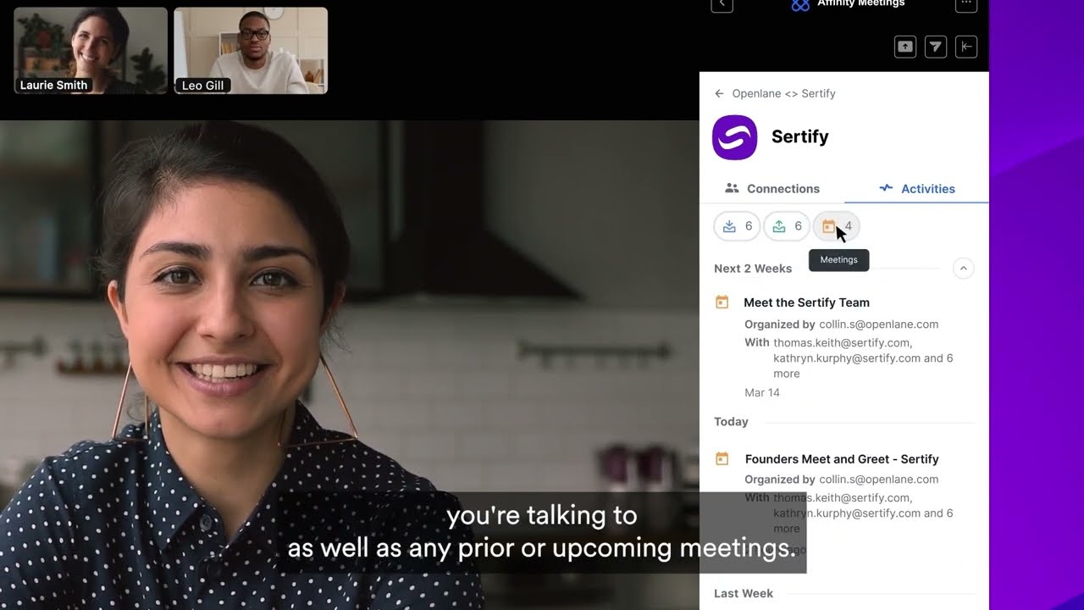The image size is (1084, 610).
Task: Click the Last Week section label
Action: coord(744,593)
